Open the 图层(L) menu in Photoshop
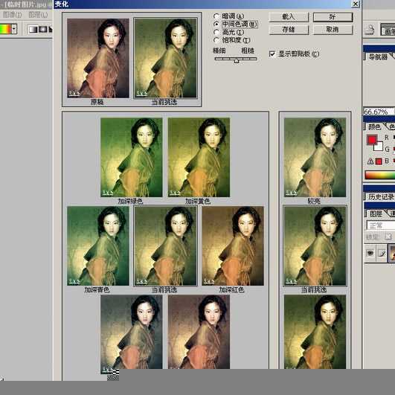 tap(38, 15)
